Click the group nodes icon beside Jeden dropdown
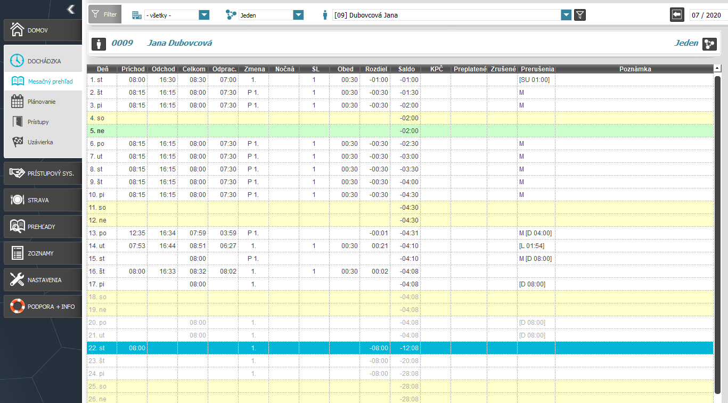This screenshot has width=728, height=403. point(231,15)
